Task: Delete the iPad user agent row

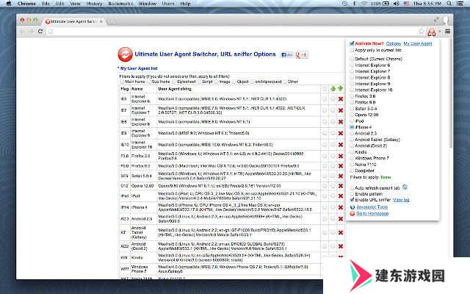Action: point(341,196)
